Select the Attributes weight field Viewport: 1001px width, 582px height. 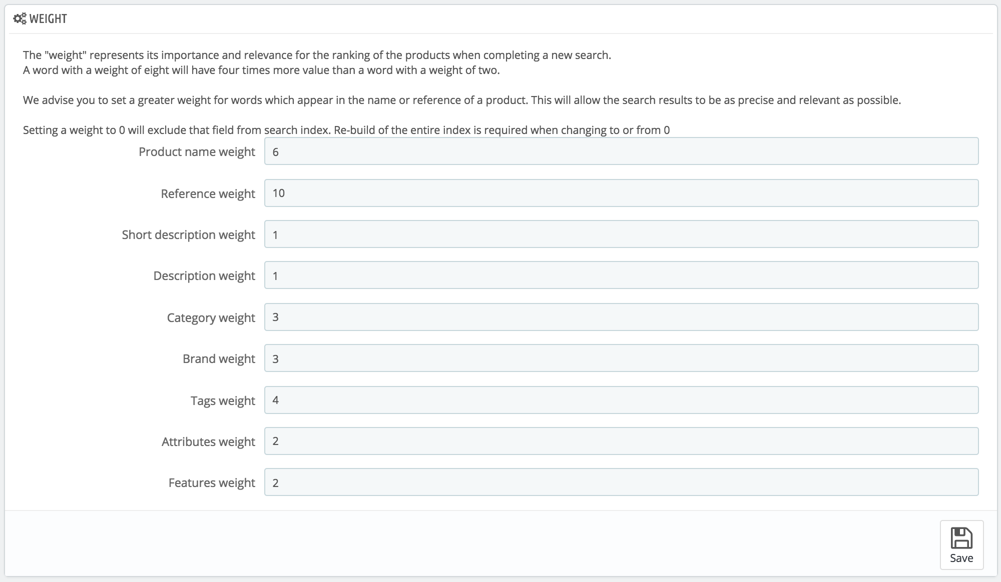pyautogui.click(x=621, y=441)
